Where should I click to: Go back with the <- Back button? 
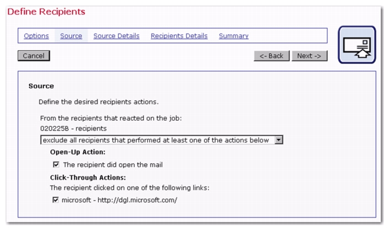tap(271, 56)
